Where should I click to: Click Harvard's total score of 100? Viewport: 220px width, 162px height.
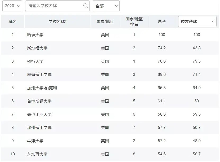(162, 35)
